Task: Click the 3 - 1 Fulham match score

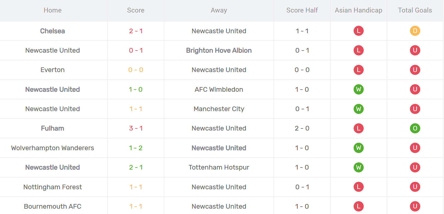Action: pyautogui.click(x=136, y=128)
